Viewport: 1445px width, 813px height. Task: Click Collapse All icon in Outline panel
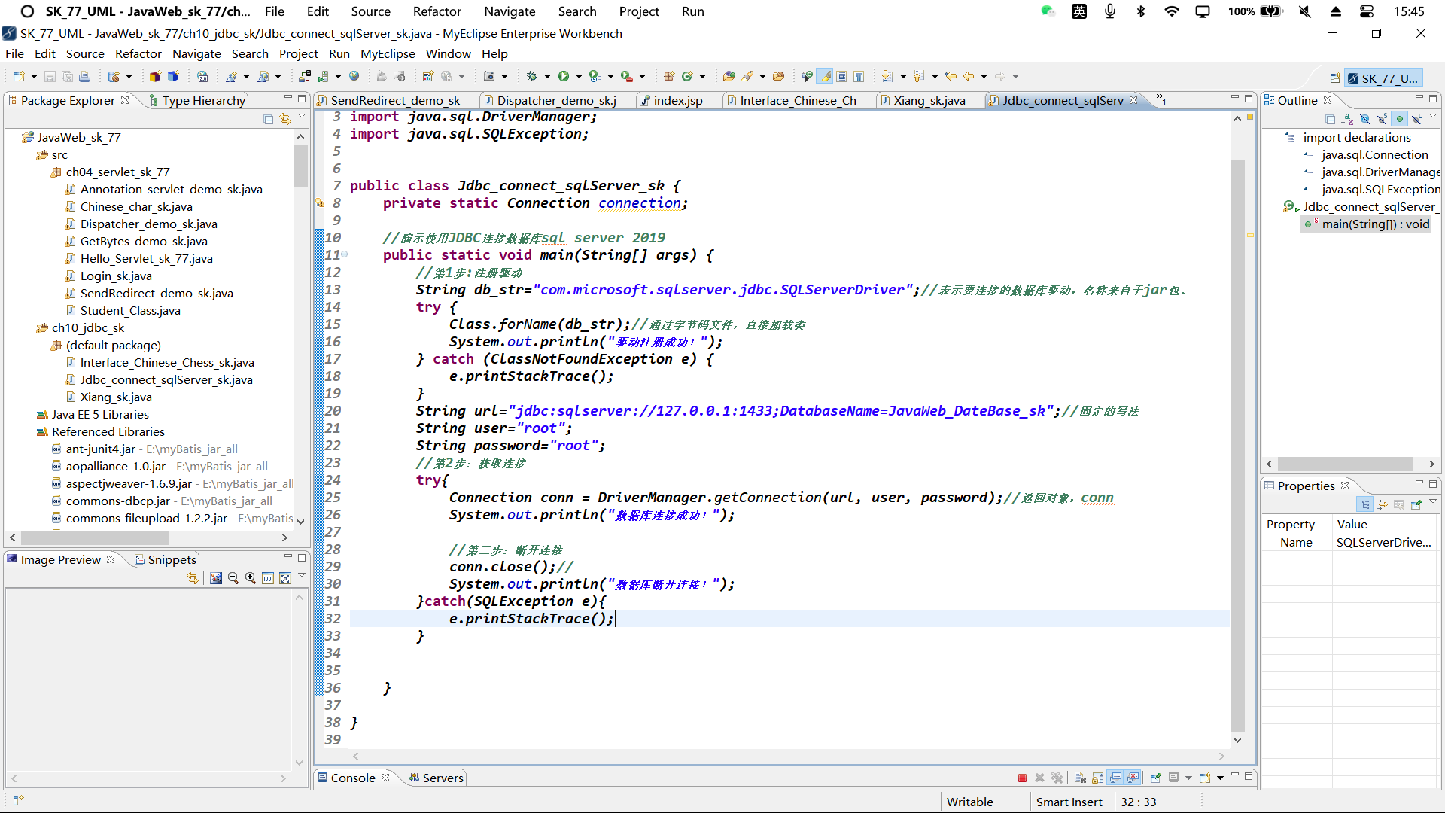coord(1330,119)
